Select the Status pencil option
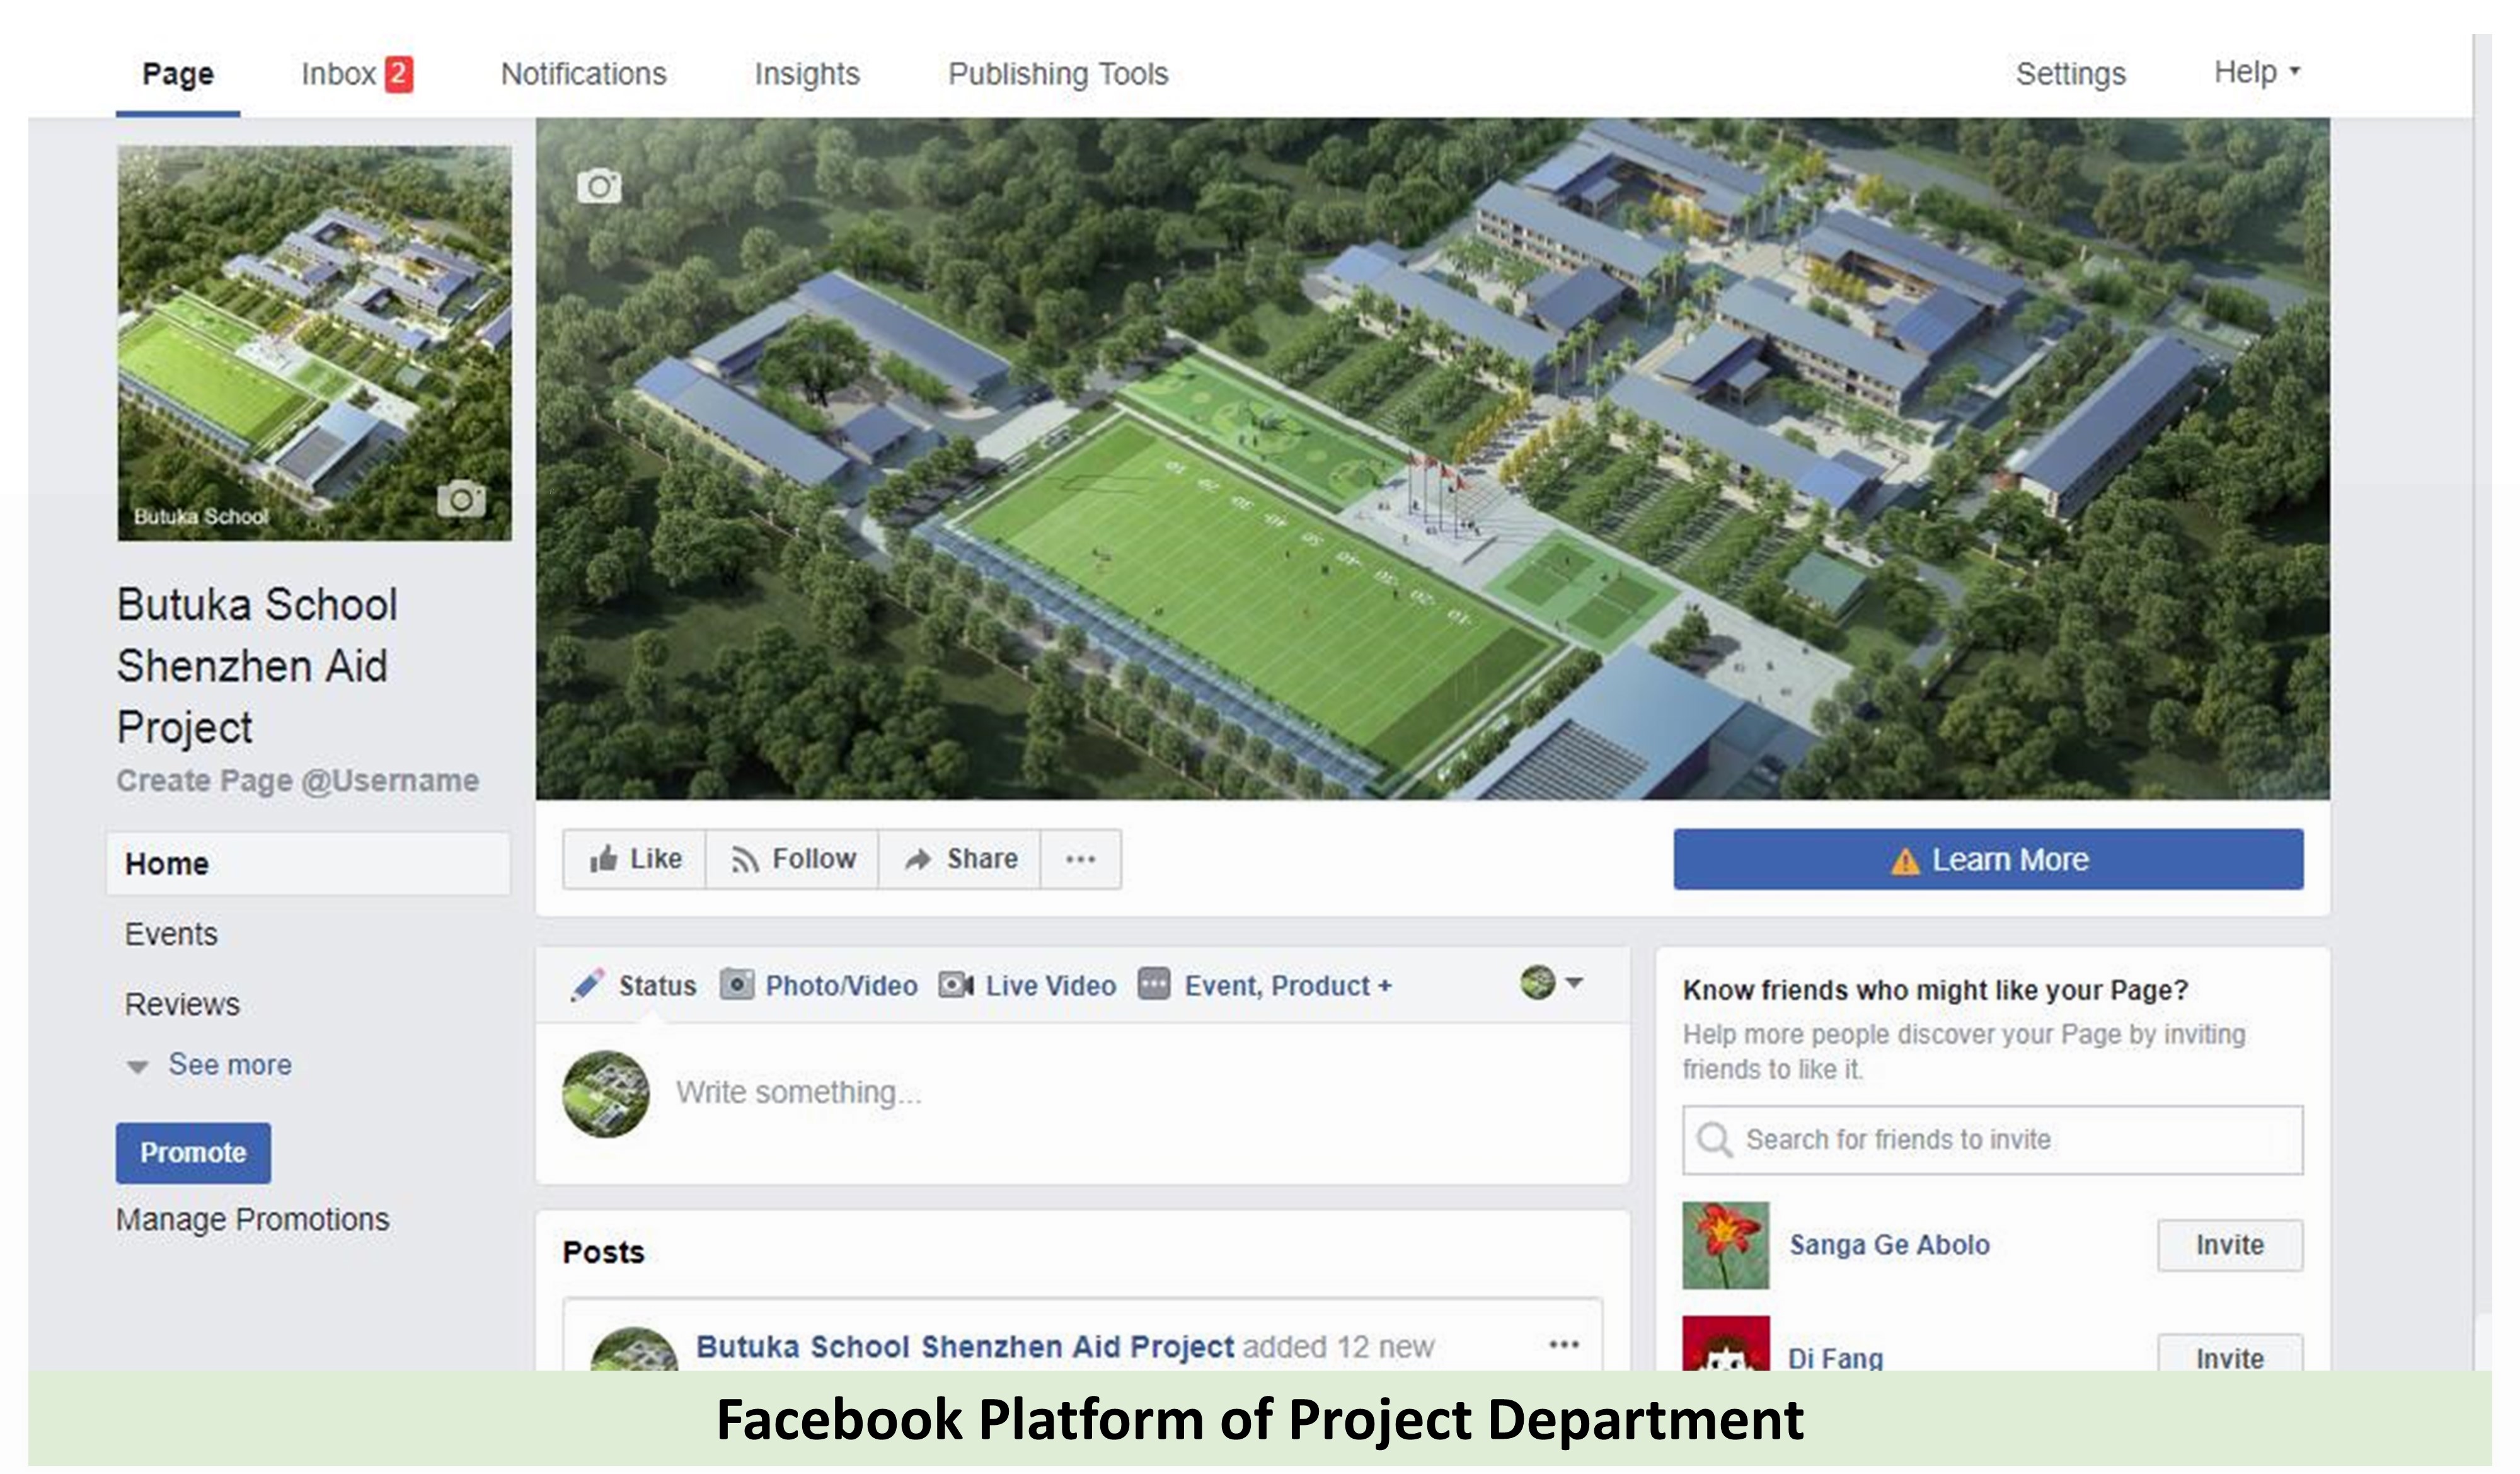The width and height of the screenshot is (2520, 1474). tap(633, 986)
